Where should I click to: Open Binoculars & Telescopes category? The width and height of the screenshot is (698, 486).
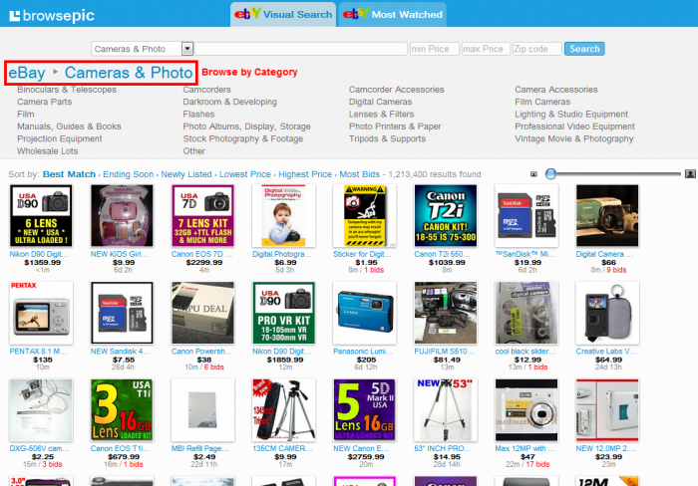(67, 90)
